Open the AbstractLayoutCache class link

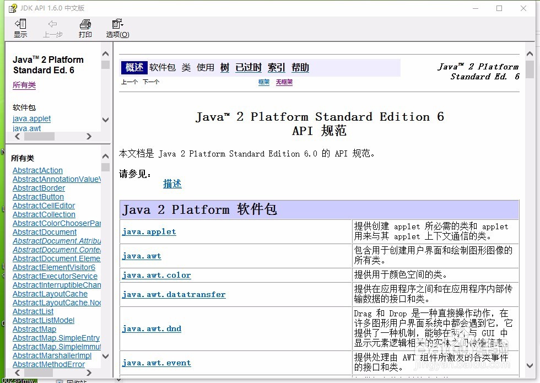tap(50, 294)
